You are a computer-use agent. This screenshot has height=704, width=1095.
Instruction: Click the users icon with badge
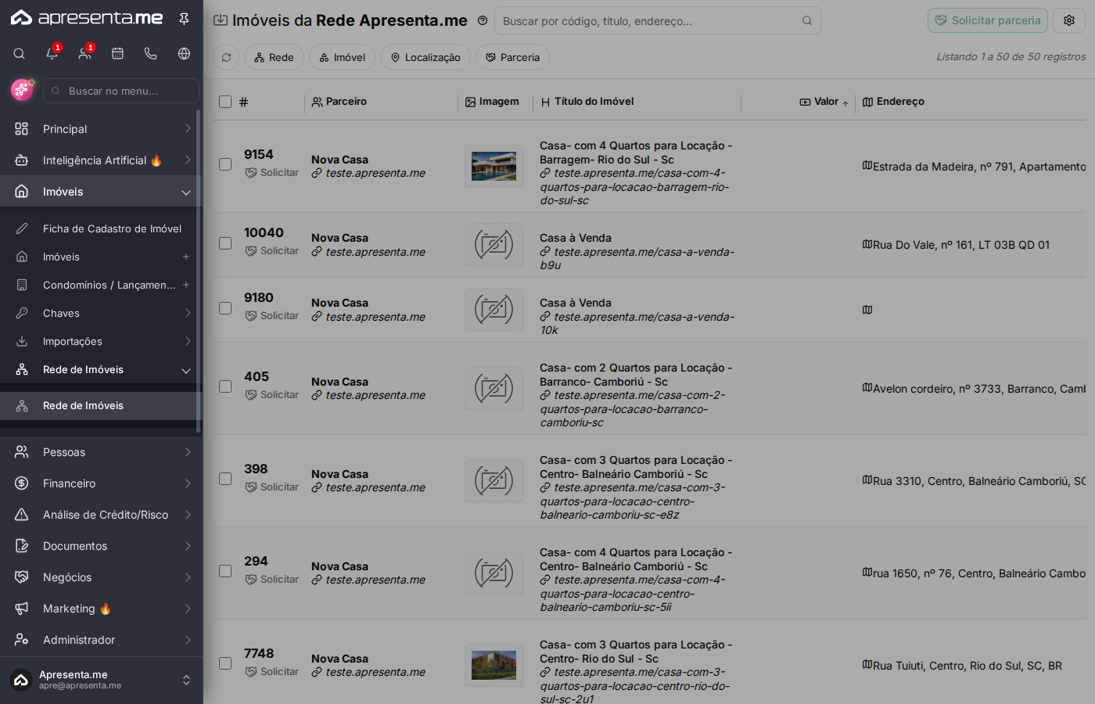click(x=84, y=54)
